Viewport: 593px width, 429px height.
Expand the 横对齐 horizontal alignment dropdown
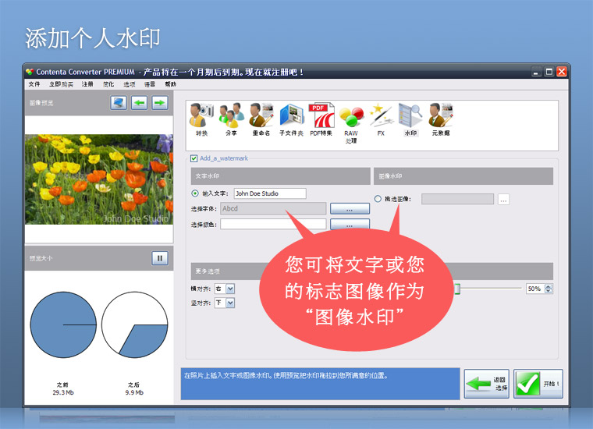coord(230,289)
